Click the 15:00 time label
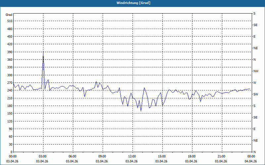The height and width of the screenshot is (165, 265). pos(161,156)
